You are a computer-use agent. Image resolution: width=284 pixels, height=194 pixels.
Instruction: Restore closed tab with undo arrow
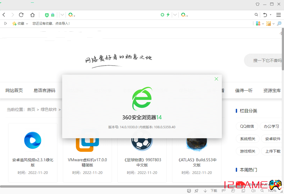tap(265, 15)
